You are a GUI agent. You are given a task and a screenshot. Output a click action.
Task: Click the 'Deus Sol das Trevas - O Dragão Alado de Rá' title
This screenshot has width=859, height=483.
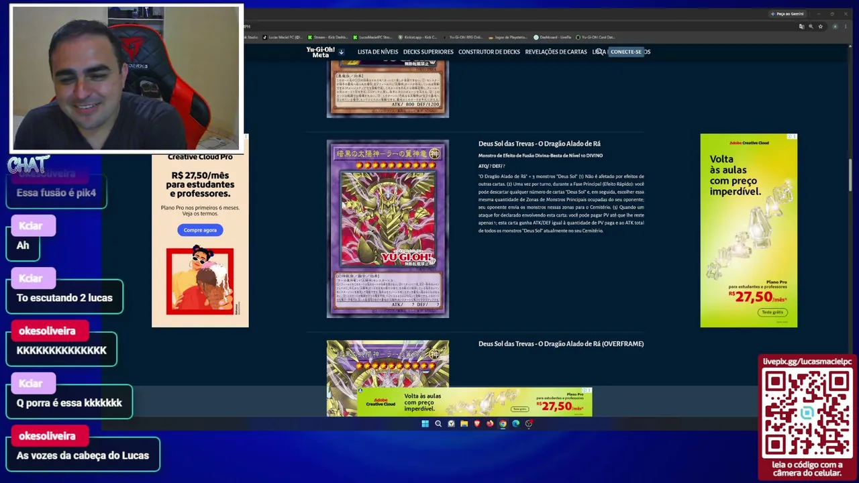[x=540, y=144]
